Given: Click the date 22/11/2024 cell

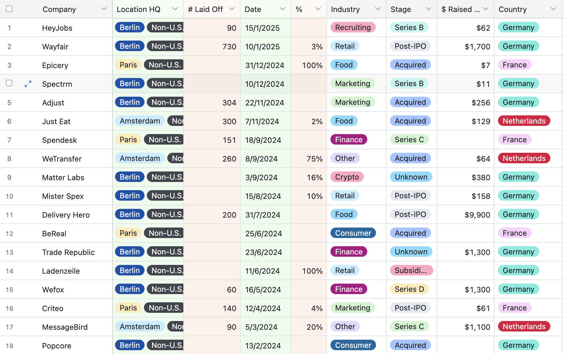Looking at the screenshot, I should point(266,103).
